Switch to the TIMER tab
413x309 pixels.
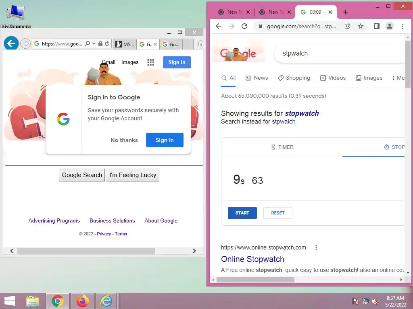282,147
